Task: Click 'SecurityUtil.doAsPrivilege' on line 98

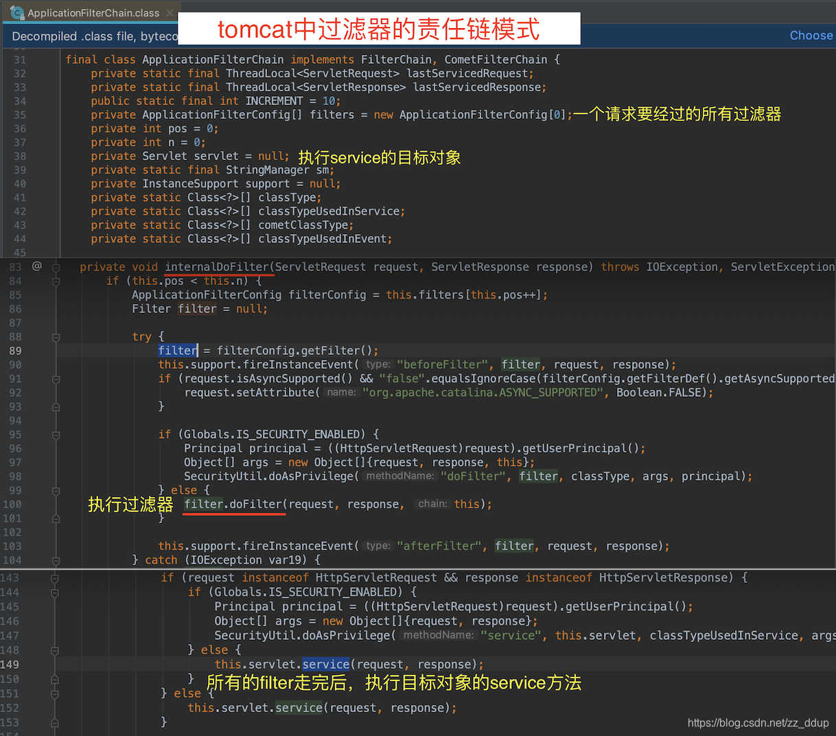Action: [268, 476]
